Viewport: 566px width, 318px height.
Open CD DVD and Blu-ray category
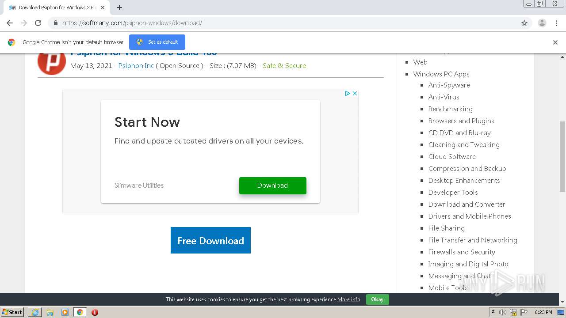tap(459, 132)
